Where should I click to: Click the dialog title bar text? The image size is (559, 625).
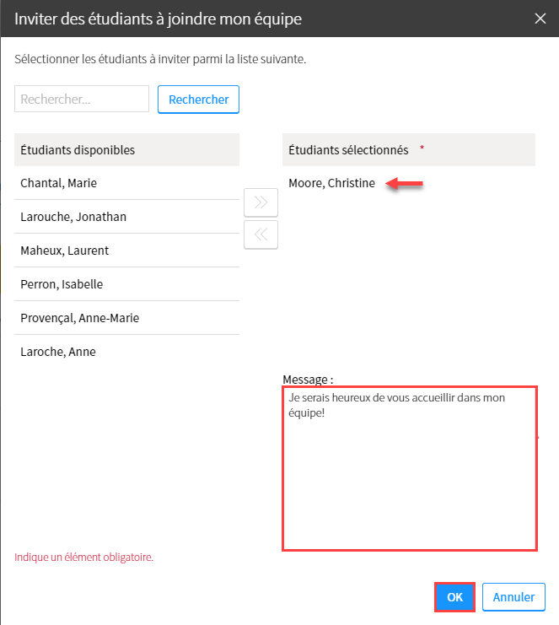(x=159, y=19)
